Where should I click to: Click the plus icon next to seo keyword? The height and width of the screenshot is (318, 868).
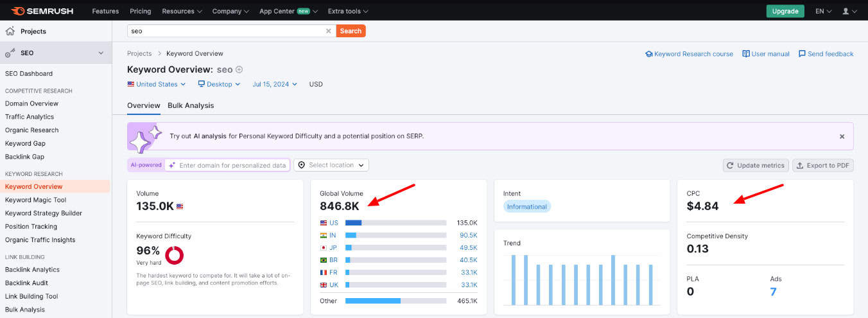pyautogui.click(x=239, y=69)
